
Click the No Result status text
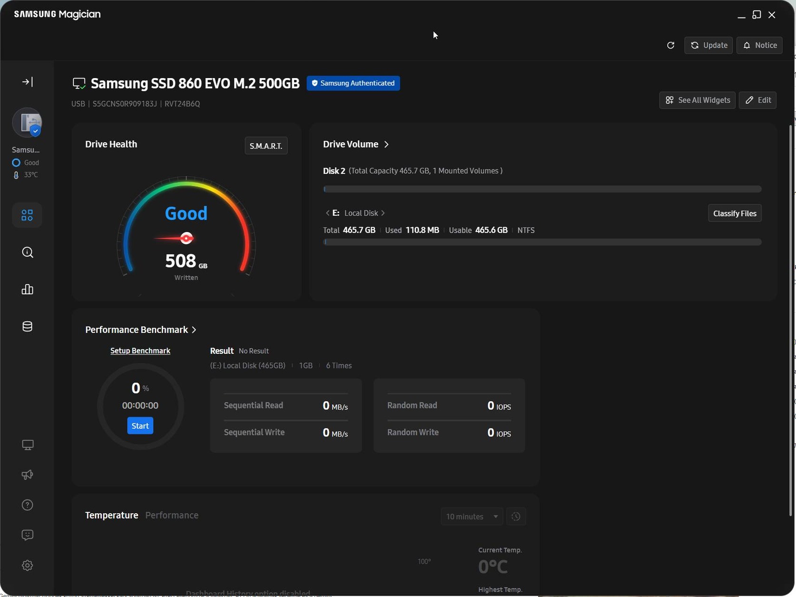(x=254, y=351)
